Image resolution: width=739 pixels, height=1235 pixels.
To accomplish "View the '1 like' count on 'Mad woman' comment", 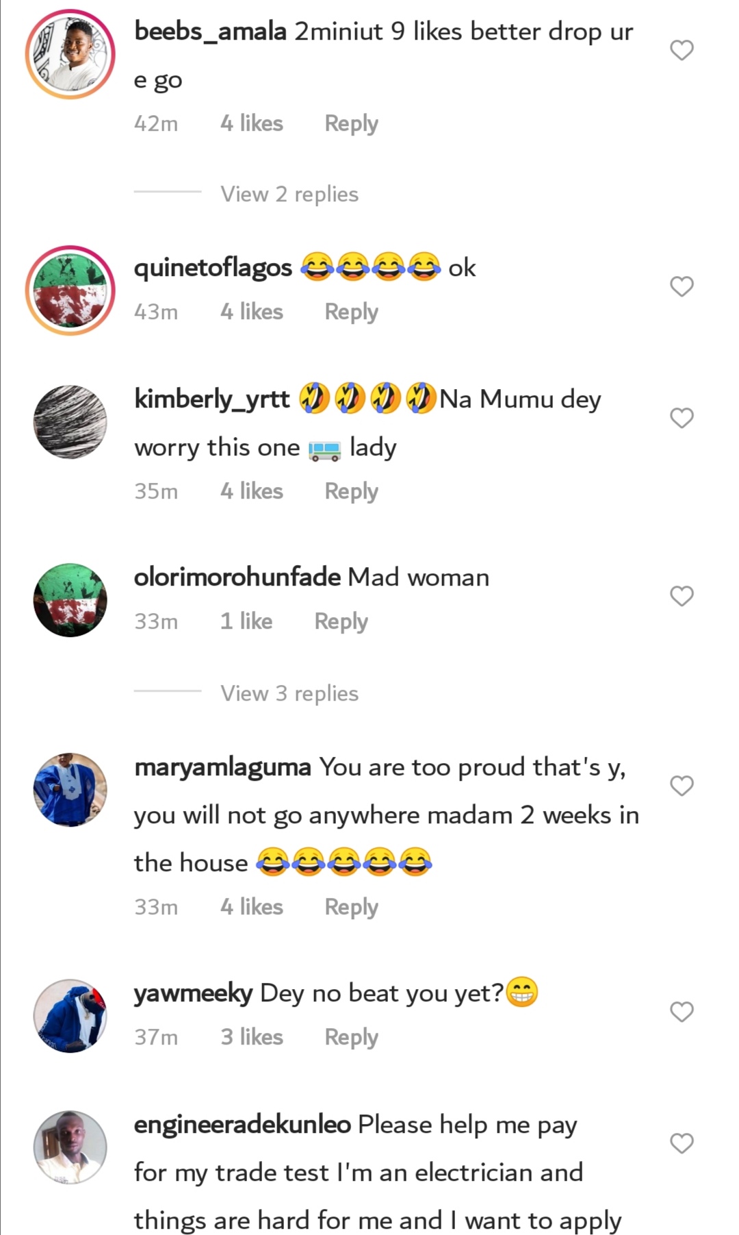I will click(x=246, y=621).
